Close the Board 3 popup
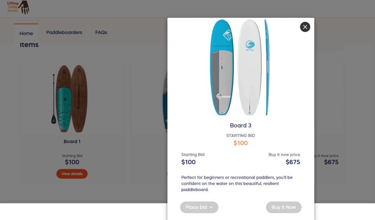Screen dimensions: 375x220 [x=305, y=27]
